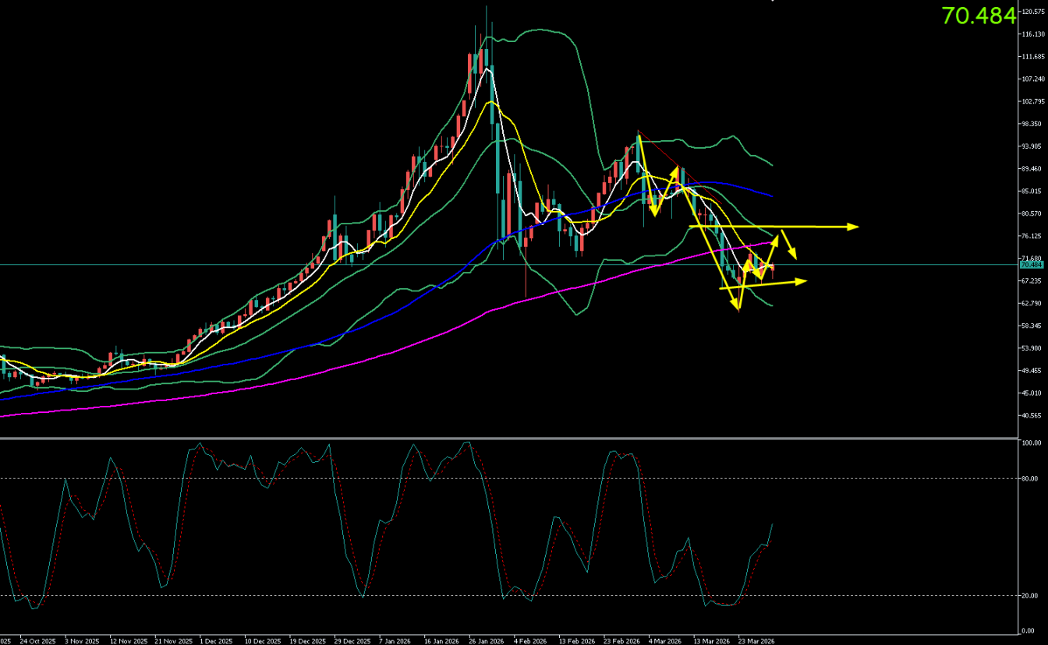Click the 80.00 level label in the oscillator pane

1030,478
